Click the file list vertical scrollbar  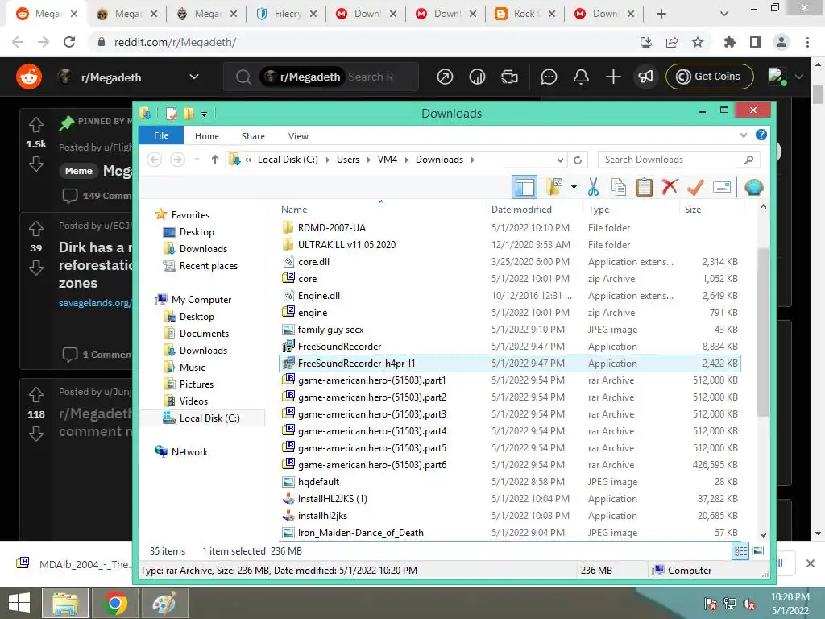click(x=763, y=334)
